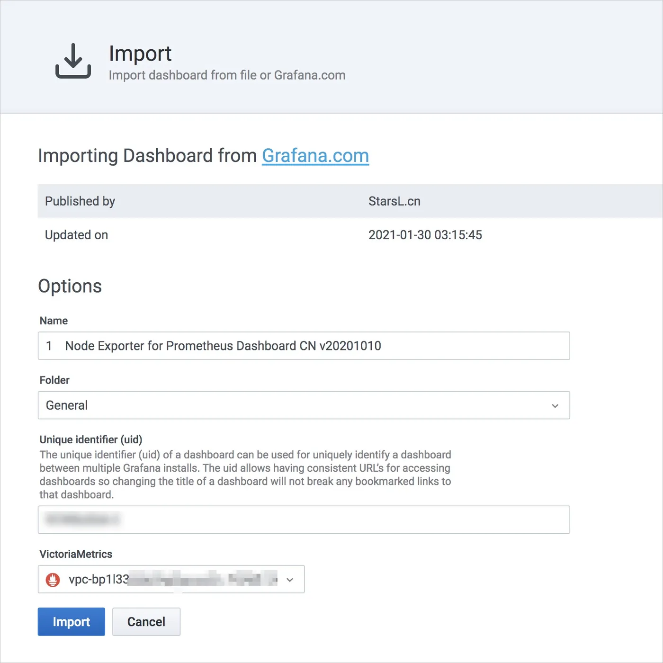Click the 'Folder' field label

point(54,380)
